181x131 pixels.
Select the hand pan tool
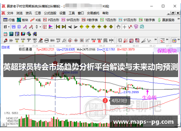click(x=118, y=27)
